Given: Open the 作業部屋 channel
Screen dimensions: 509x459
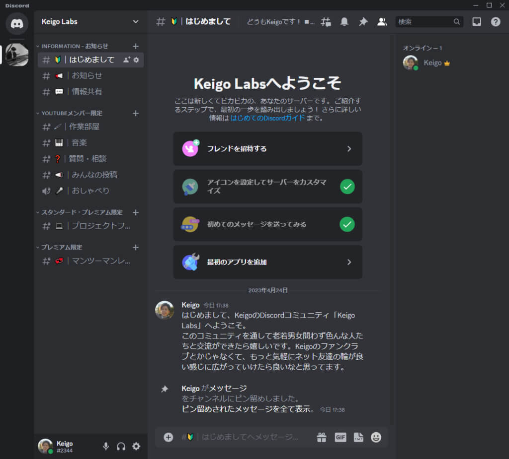Looking at the screenshot, I should (x=90, y=127).
